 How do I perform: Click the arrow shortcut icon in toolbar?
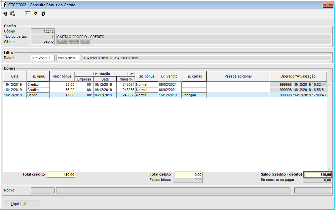point(5,14)
